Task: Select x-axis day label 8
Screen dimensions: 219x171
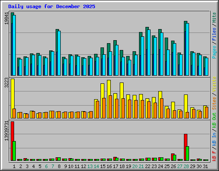Action: pos(59,166)
